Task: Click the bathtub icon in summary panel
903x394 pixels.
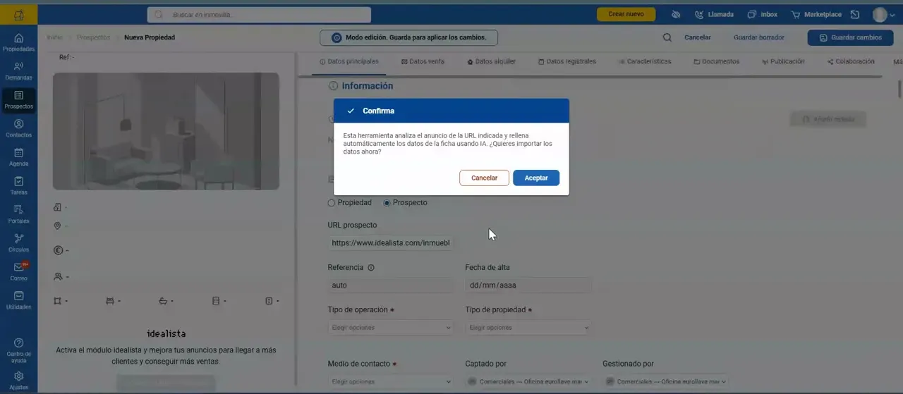Action: pos(163,301)
